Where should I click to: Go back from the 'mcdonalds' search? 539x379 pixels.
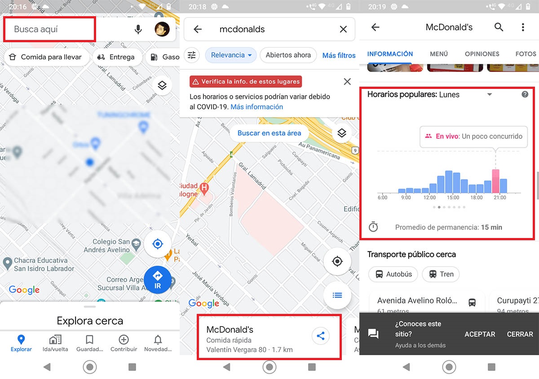coord(198,29)
